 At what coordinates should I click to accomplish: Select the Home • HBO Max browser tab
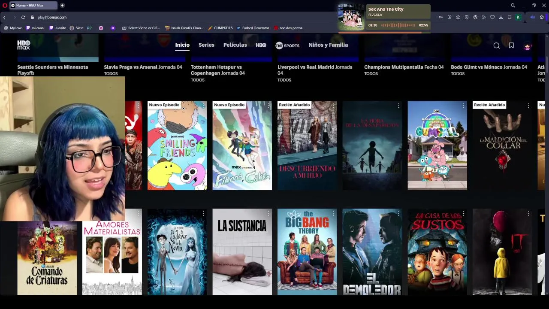pyautogui.click(x=33, y=6)
